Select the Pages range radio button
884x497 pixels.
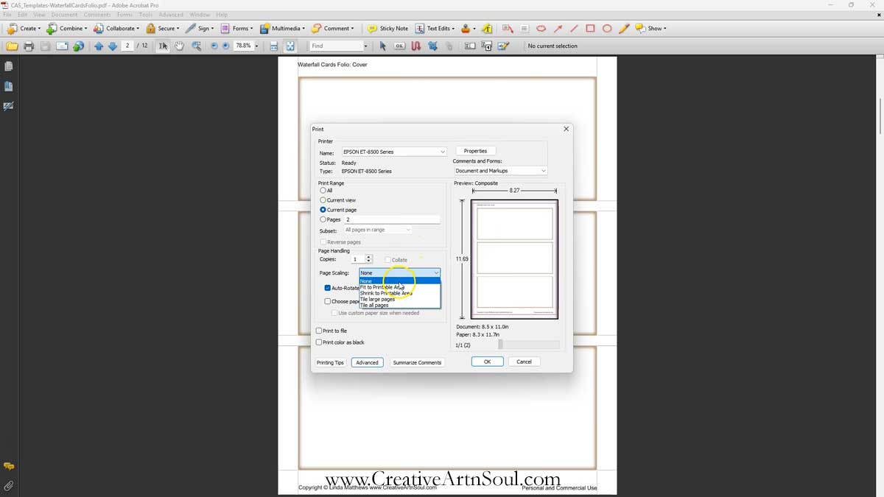(x=323, y=219)
